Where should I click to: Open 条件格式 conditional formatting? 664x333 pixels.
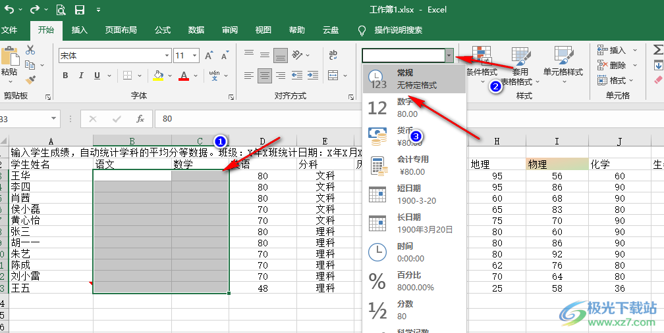[x=482, y=66]
